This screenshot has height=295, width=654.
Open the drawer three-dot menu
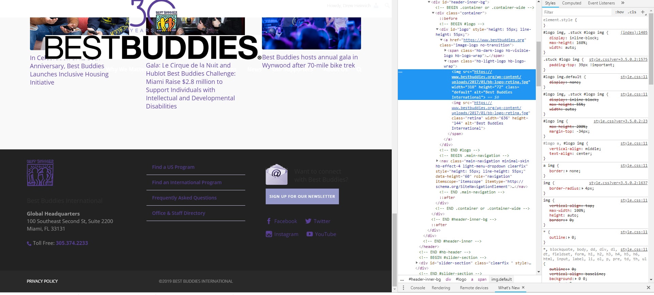403,288
